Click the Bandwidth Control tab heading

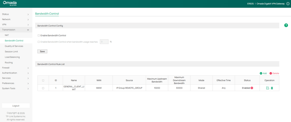47,14
